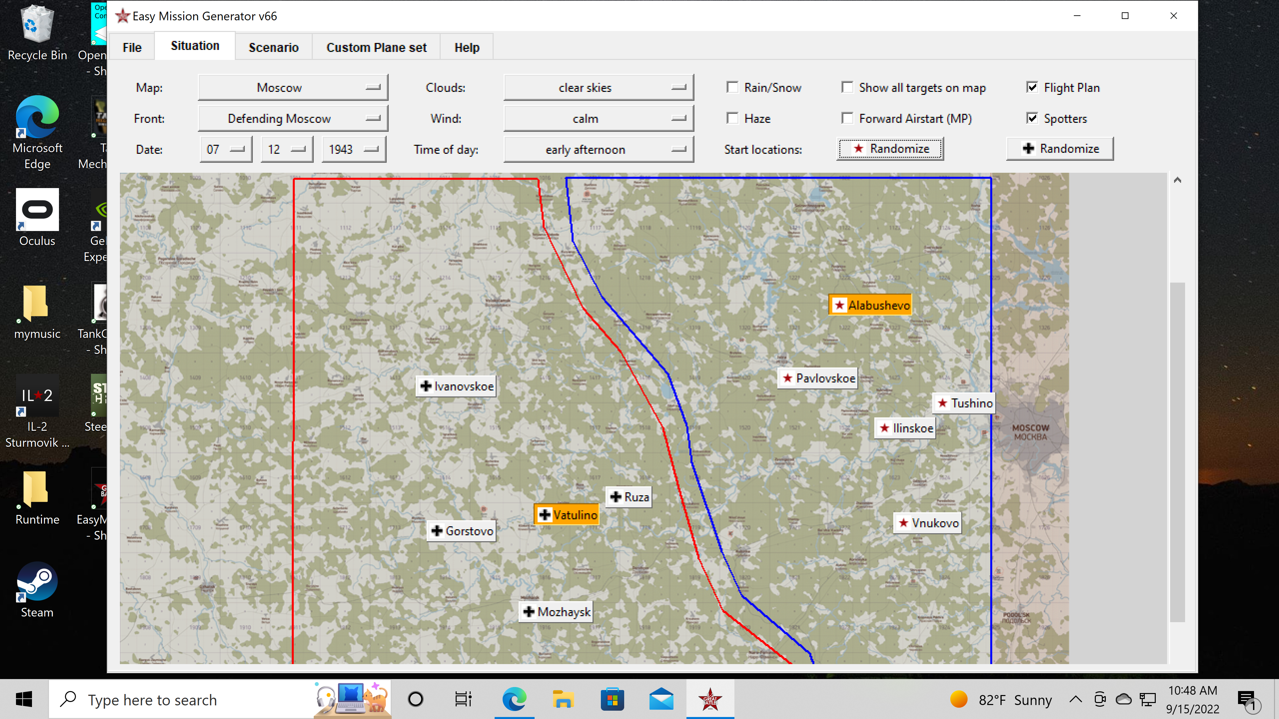Open the Time of day dropdown

coord(599,150)
